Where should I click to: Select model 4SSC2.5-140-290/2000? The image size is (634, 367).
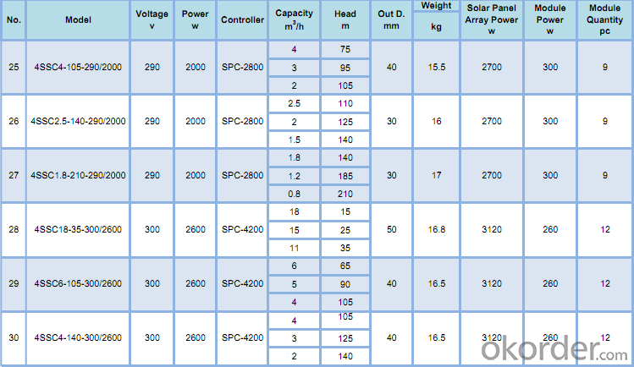click(x=78, y=121)
